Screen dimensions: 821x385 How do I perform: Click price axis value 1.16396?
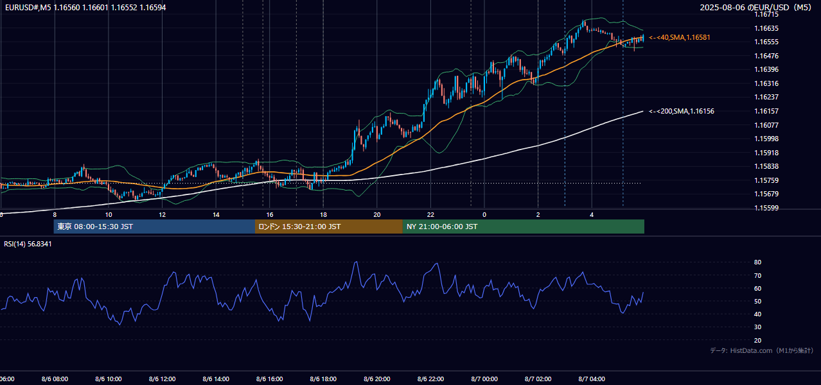pos(767,69)
